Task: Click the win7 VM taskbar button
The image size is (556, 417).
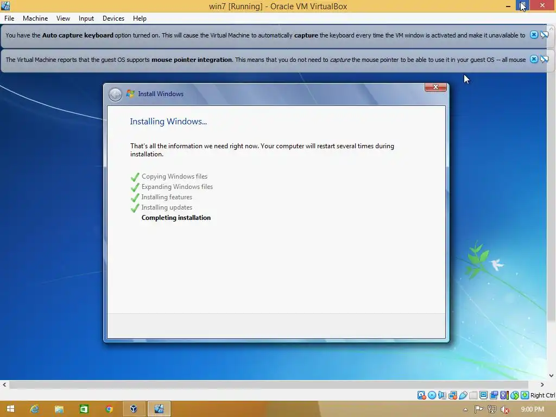Action: [x=159, y=409]
